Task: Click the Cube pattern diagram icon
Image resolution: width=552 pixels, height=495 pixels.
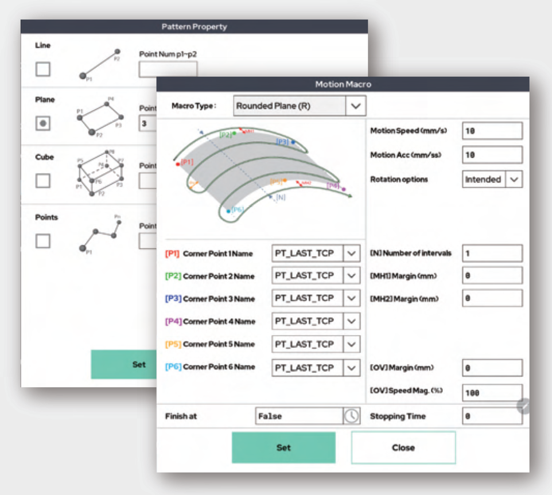Action: coord(100,173)
